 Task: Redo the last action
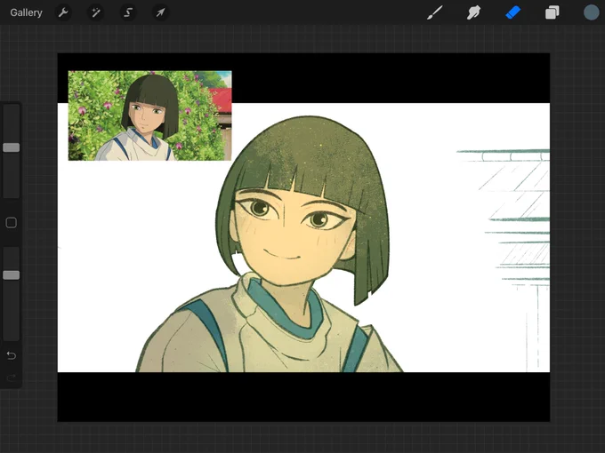(x=12, y=377)
